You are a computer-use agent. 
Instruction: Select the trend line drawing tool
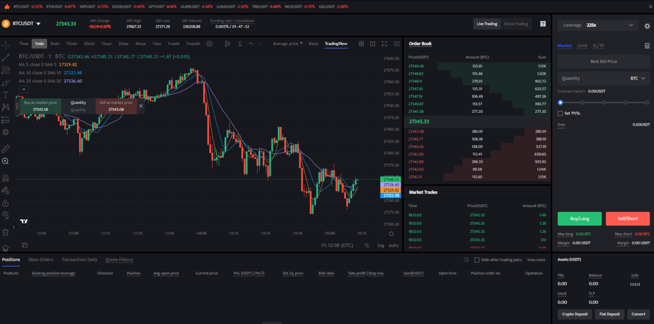[x=6, y=57]
